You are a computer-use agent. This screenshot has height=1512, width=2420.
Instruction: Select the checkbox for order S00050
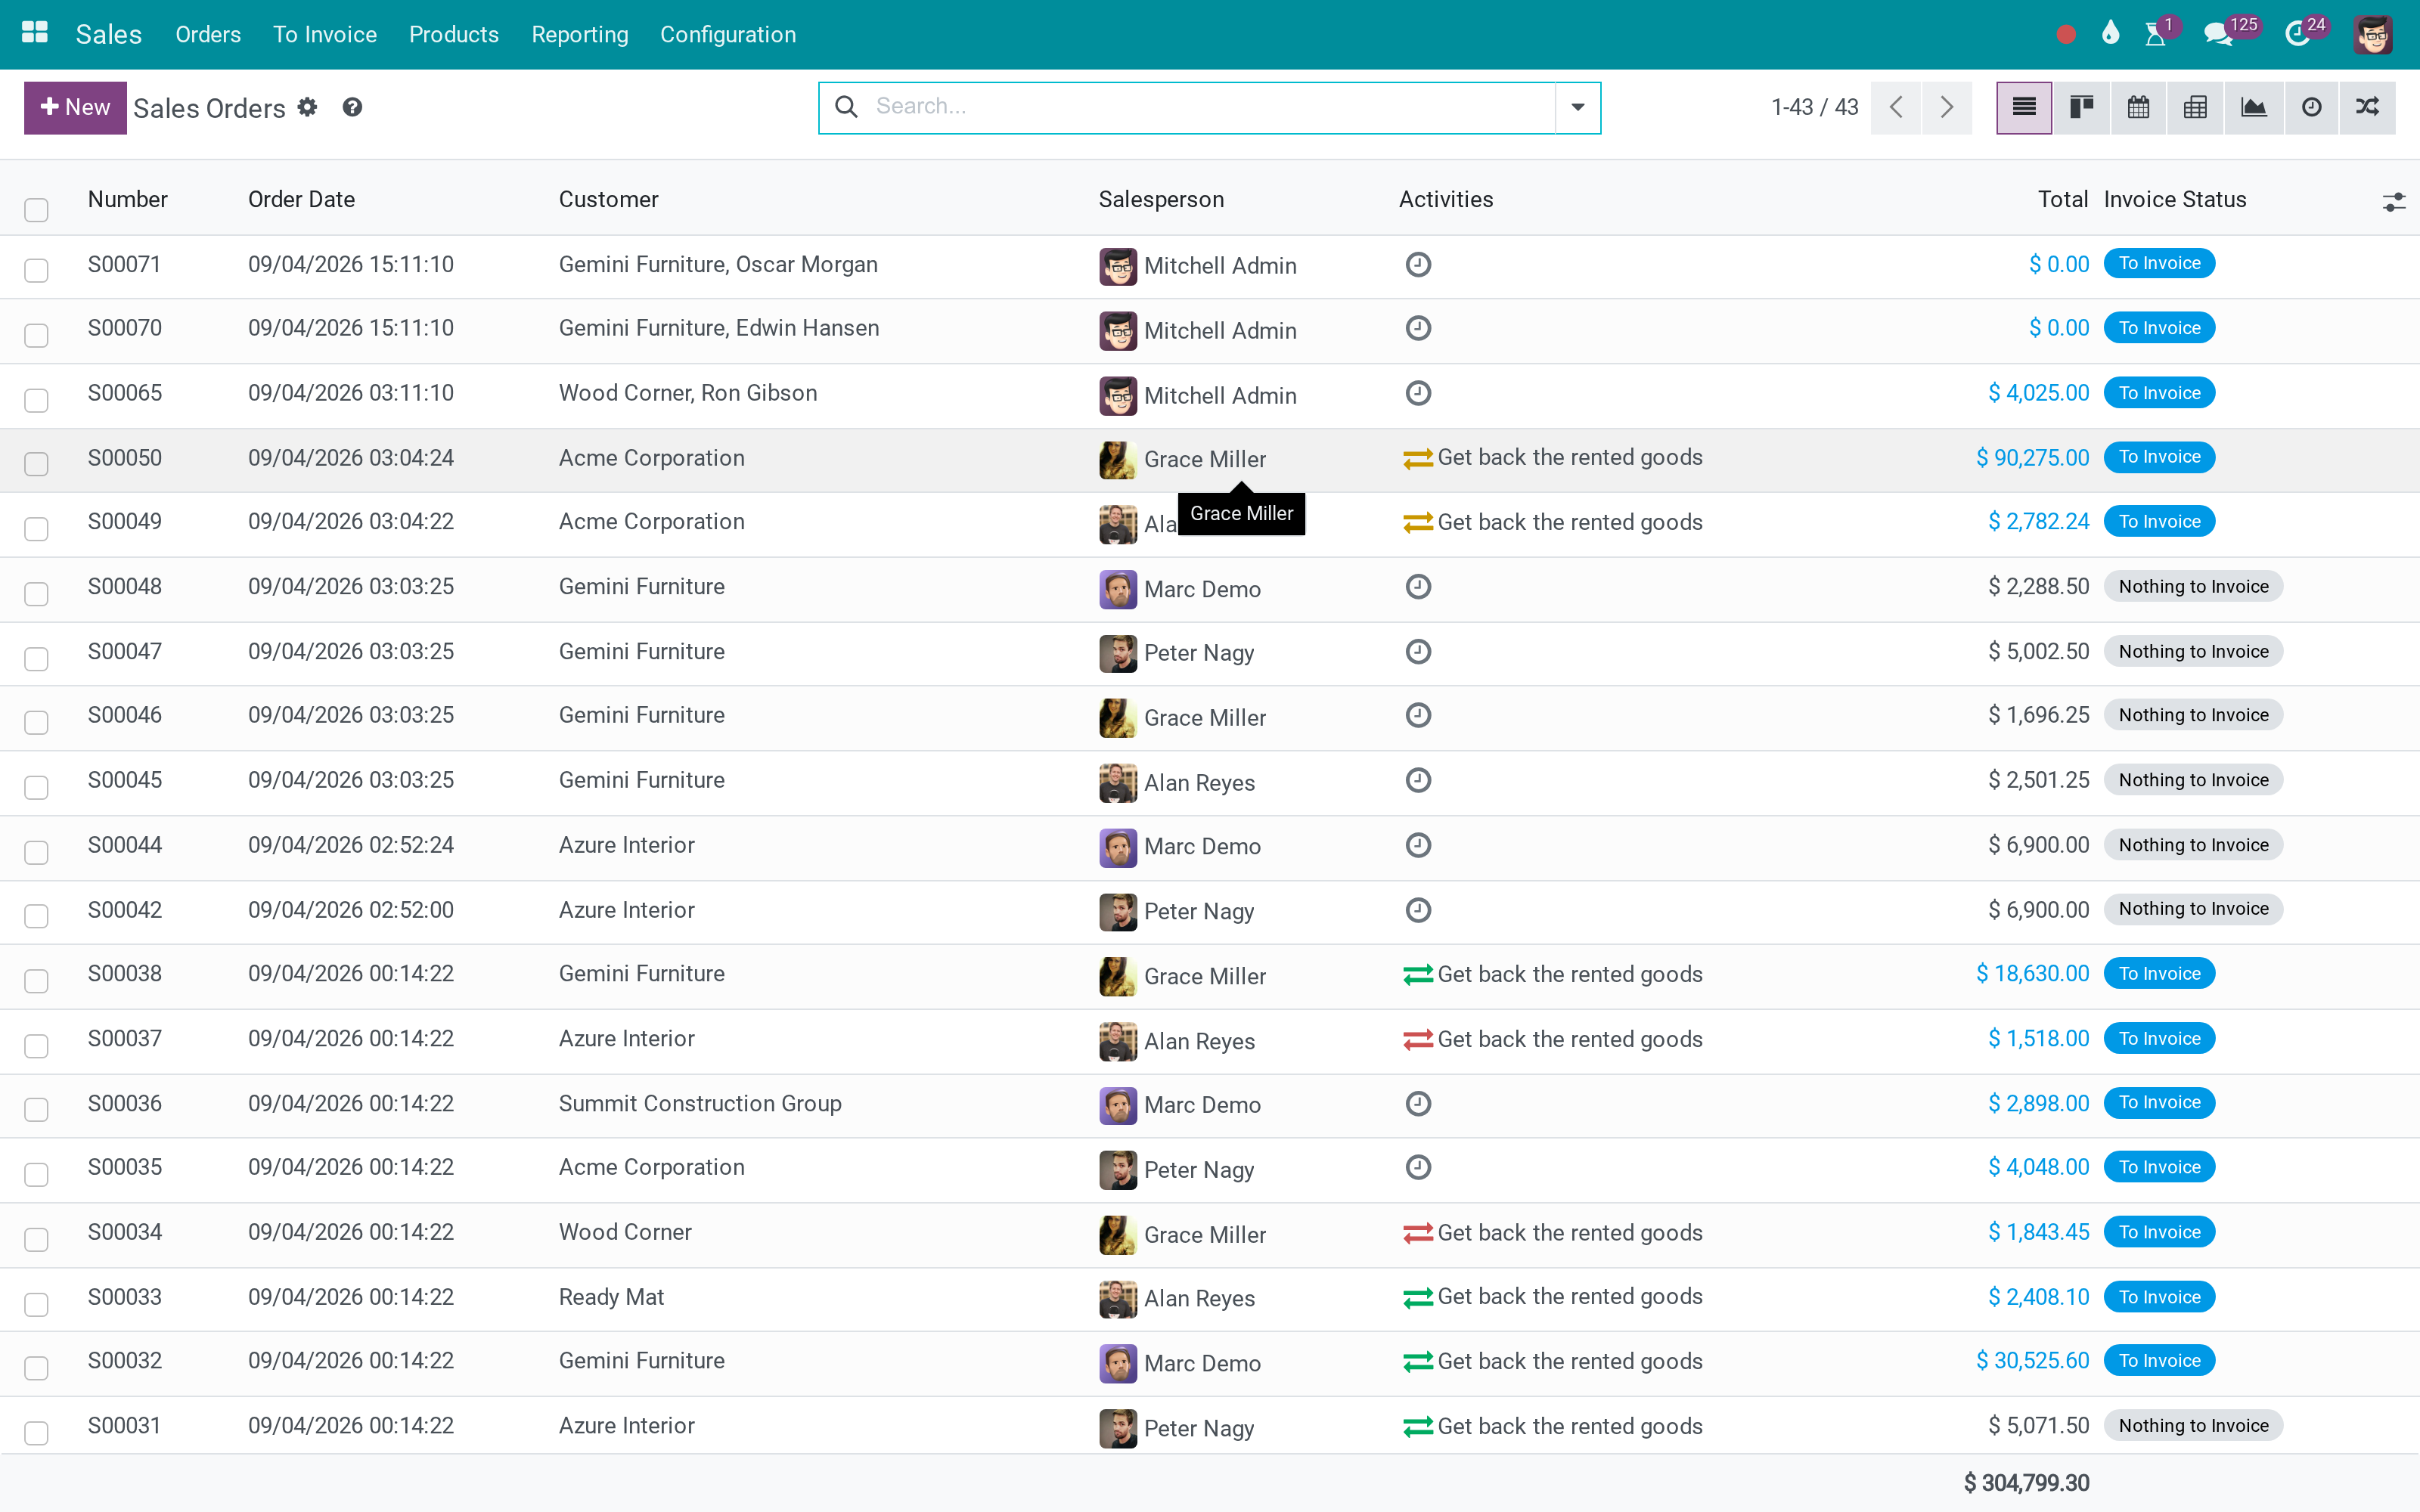36,464
